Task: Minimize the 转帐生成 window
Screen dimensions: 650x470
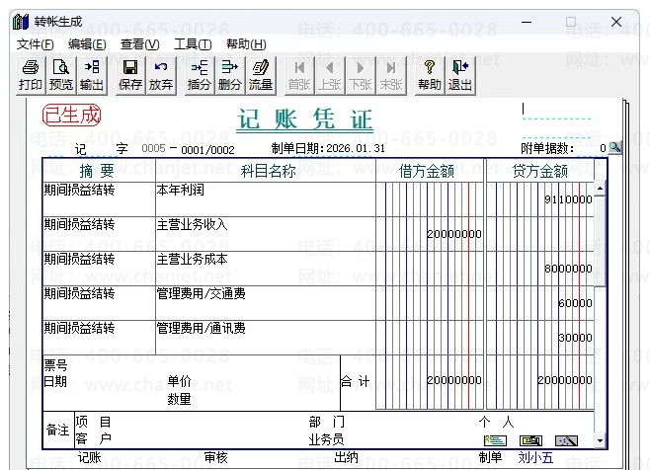Action: click(527, 22)
